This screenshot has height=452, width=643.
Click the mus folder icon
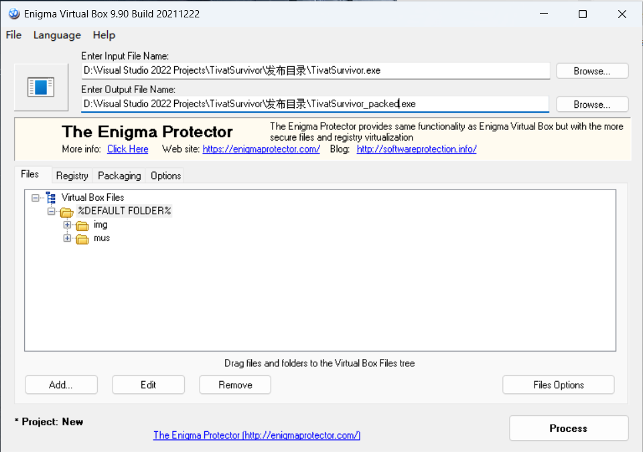[x=82, y=239]
